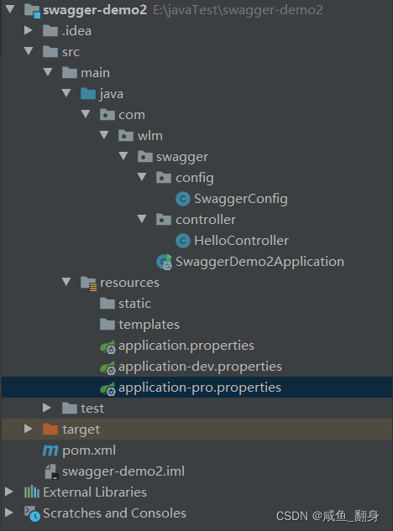Expand the test folder arrow

pyautogui.click(x=47, y=408)
